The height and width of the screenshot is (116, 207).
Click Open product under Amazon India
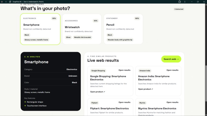145,89
